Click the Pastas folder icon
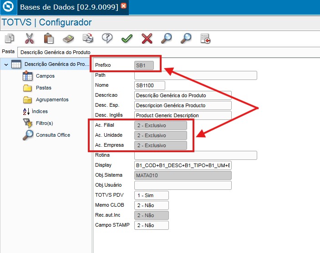The width and height of the screenshot is (320, 253). click(27, 88)
